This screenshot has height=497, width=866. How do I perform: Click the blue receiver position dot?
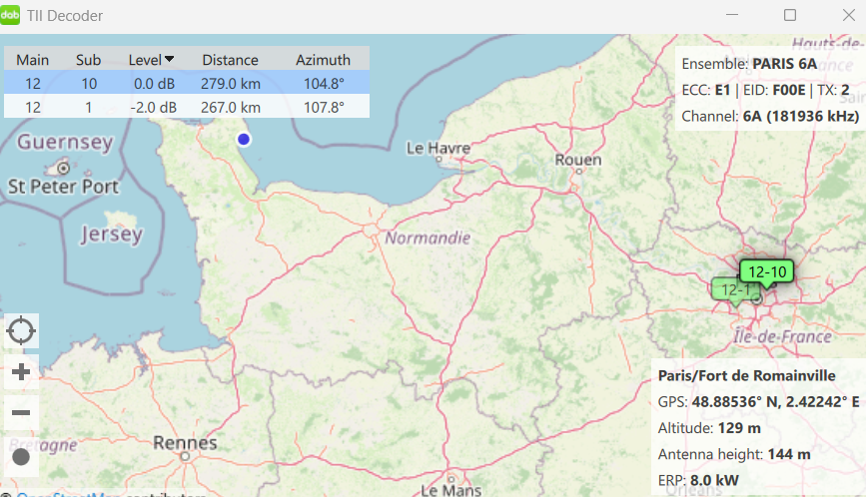[x=244, y=140]
